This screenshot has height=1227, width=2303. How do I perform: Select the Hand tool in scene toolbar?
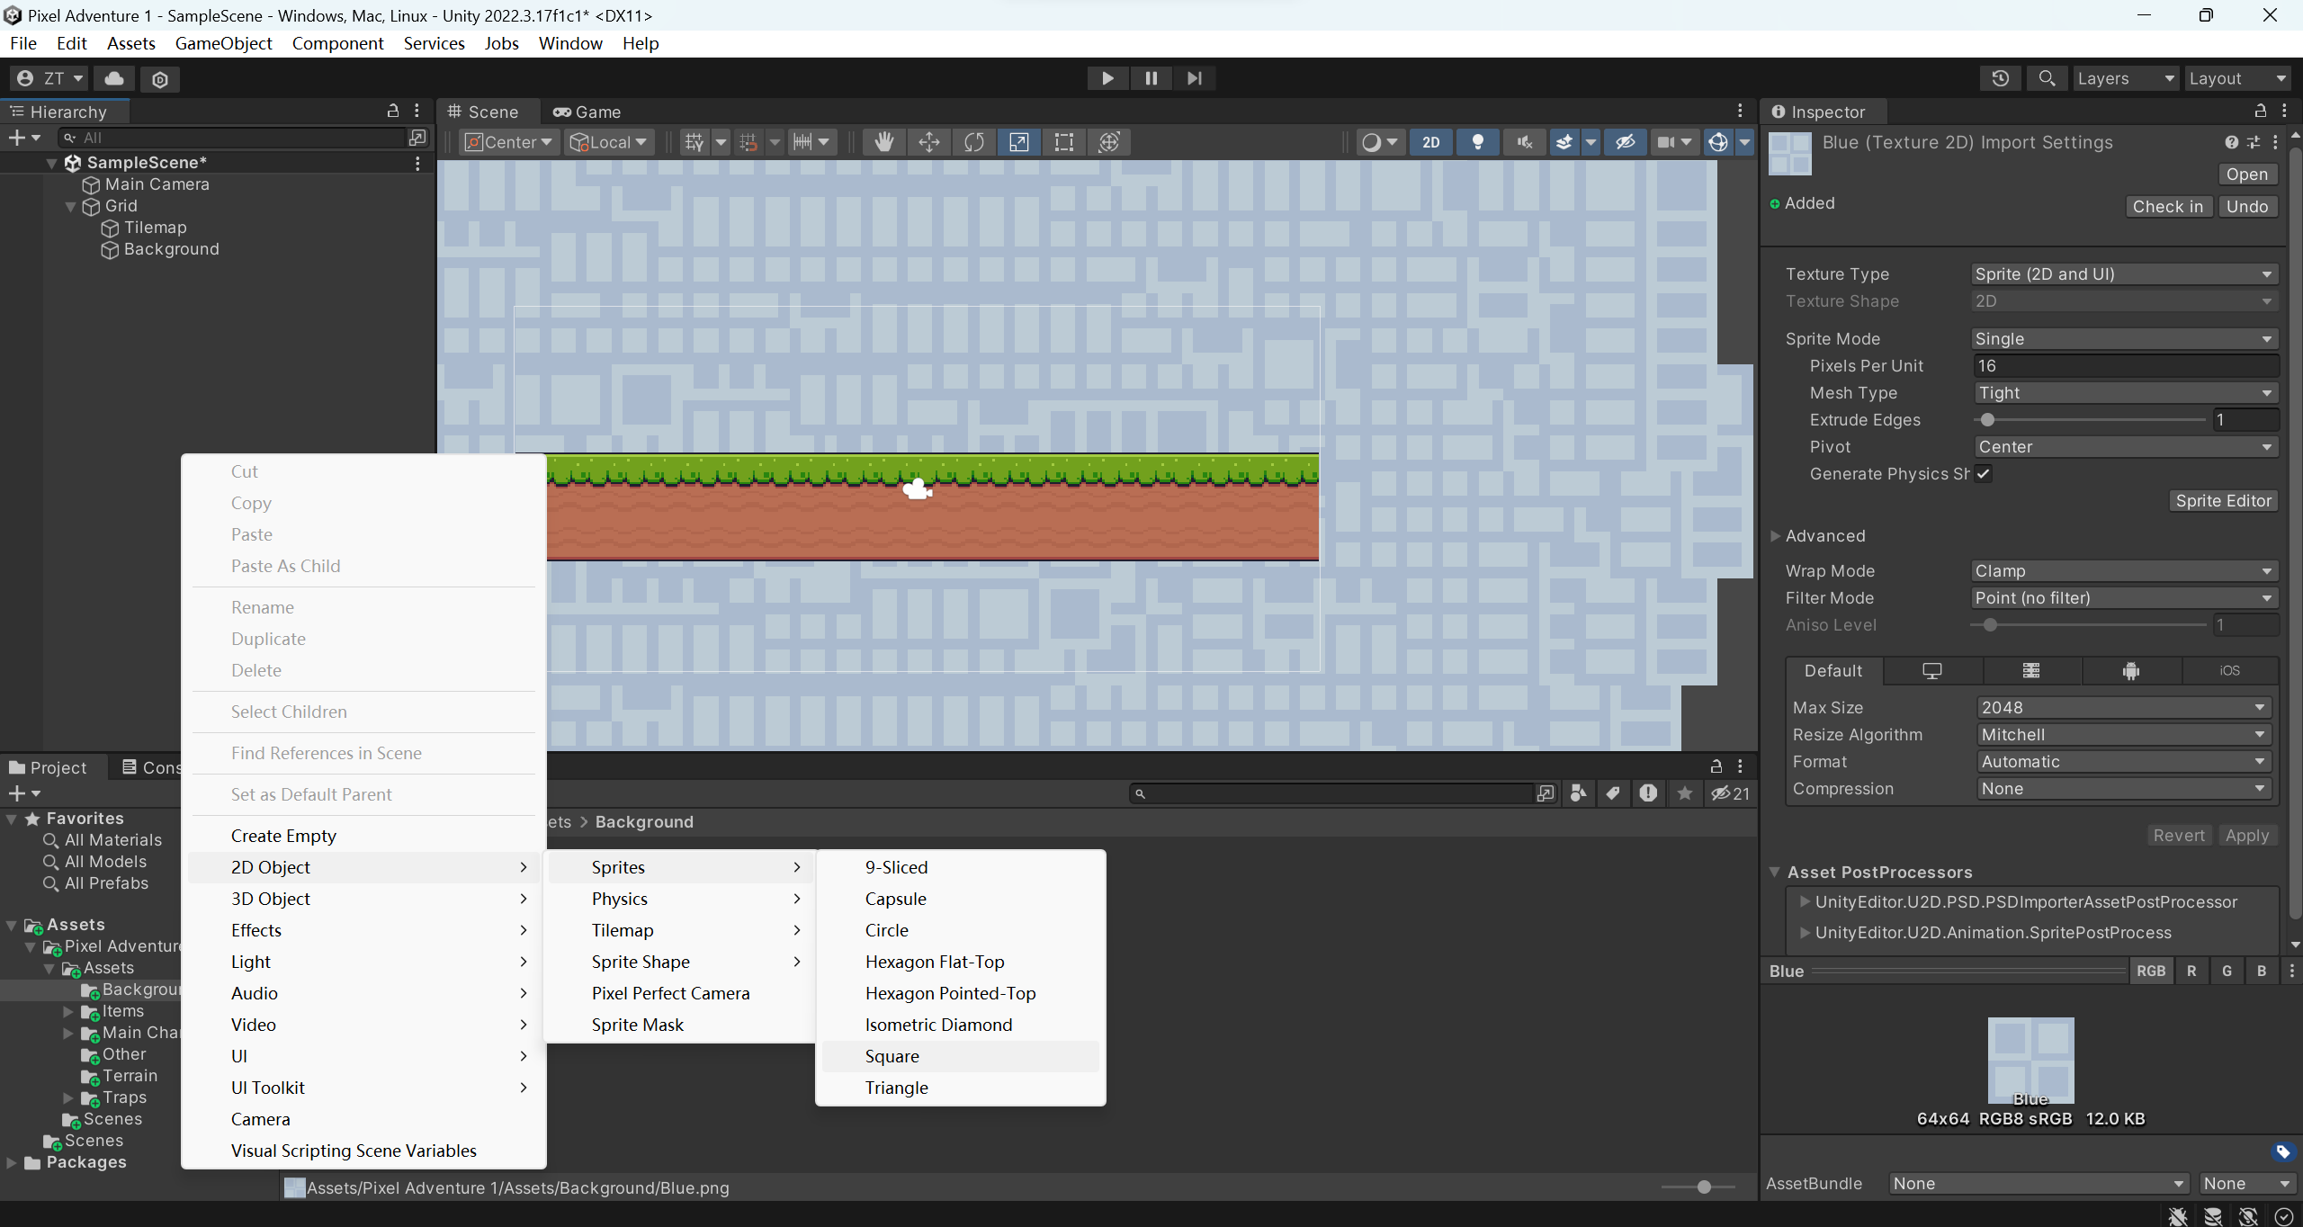[x=883, y=141]
